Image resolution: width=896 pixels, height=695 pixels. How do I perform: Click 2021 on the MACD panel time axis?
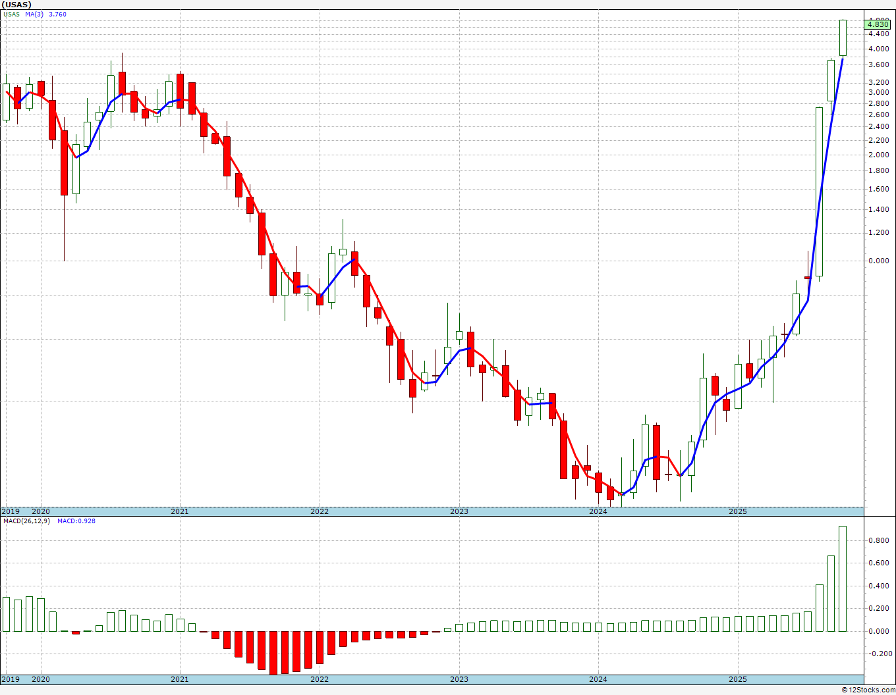click(x=180, y=679)
